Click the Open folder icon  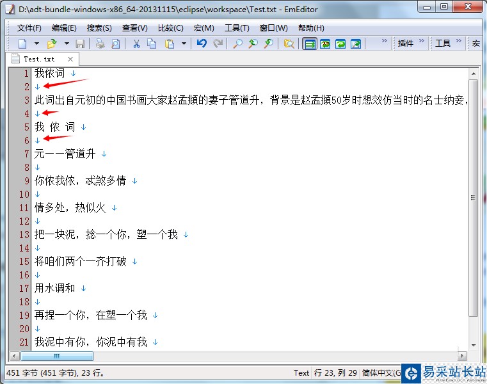[52, 44]
